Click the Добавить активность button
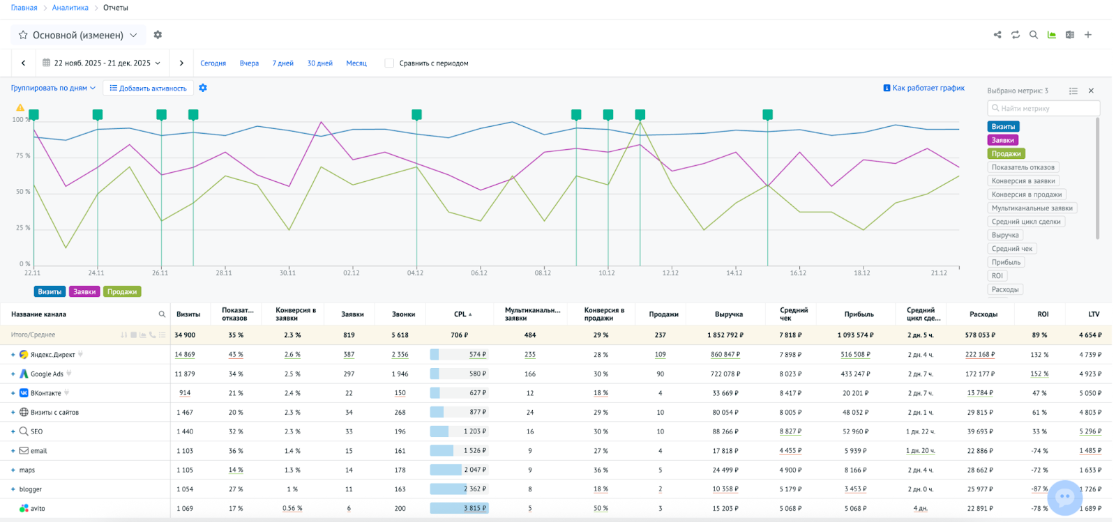 [148, 89]
